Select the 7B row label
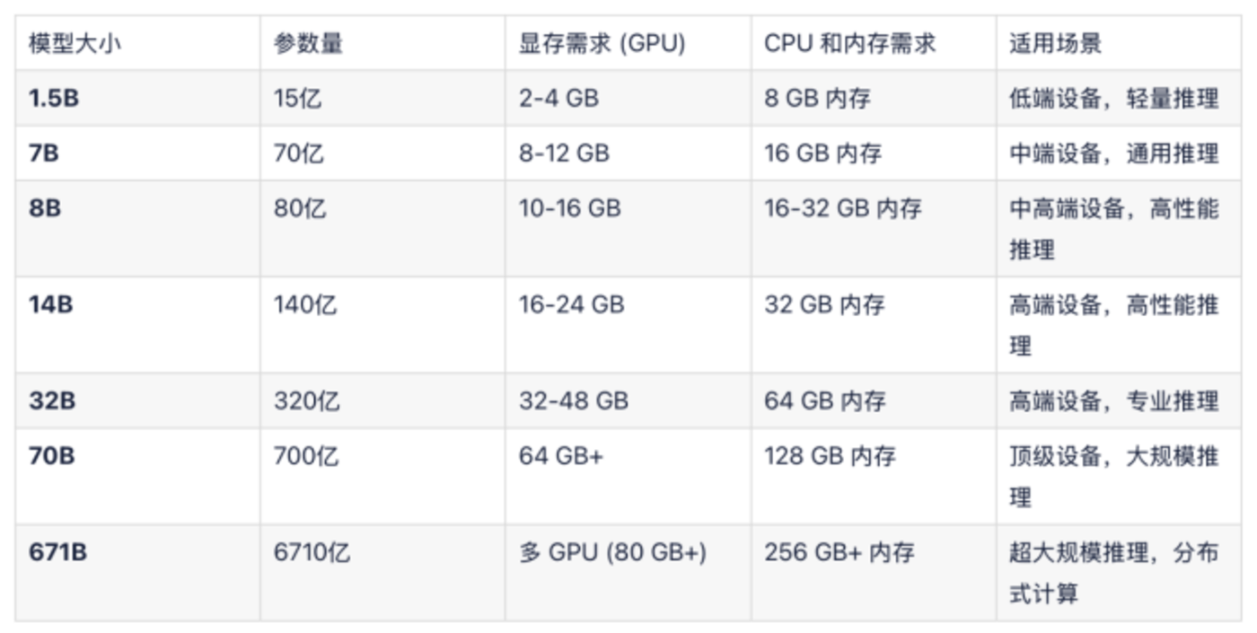Screen dimensions: 1257x633 (x=44, y=154)
